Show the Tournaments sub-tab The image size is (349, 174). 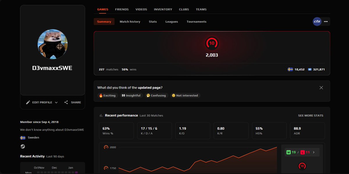tap(197, 22)
